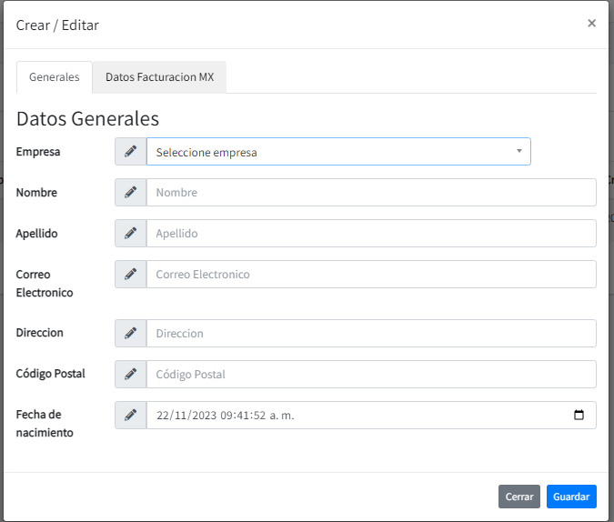Select the Correo Electronico input box
Viewport: 614px width, 522px height.
point(371,275)
